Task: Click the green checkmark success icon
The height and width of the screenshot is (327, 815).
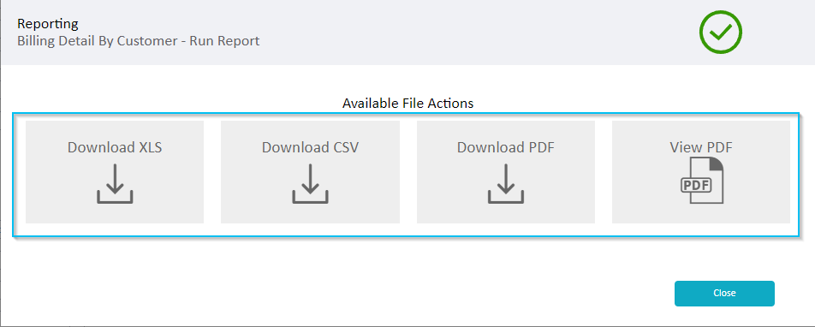Action: click(x=721, y=33)
